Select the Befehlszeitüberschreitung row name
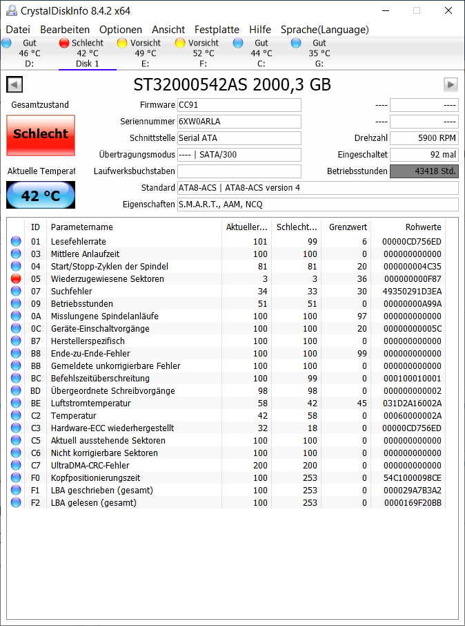Image resolution: width=465 pixels, height=626 pixels. (100, 379)
